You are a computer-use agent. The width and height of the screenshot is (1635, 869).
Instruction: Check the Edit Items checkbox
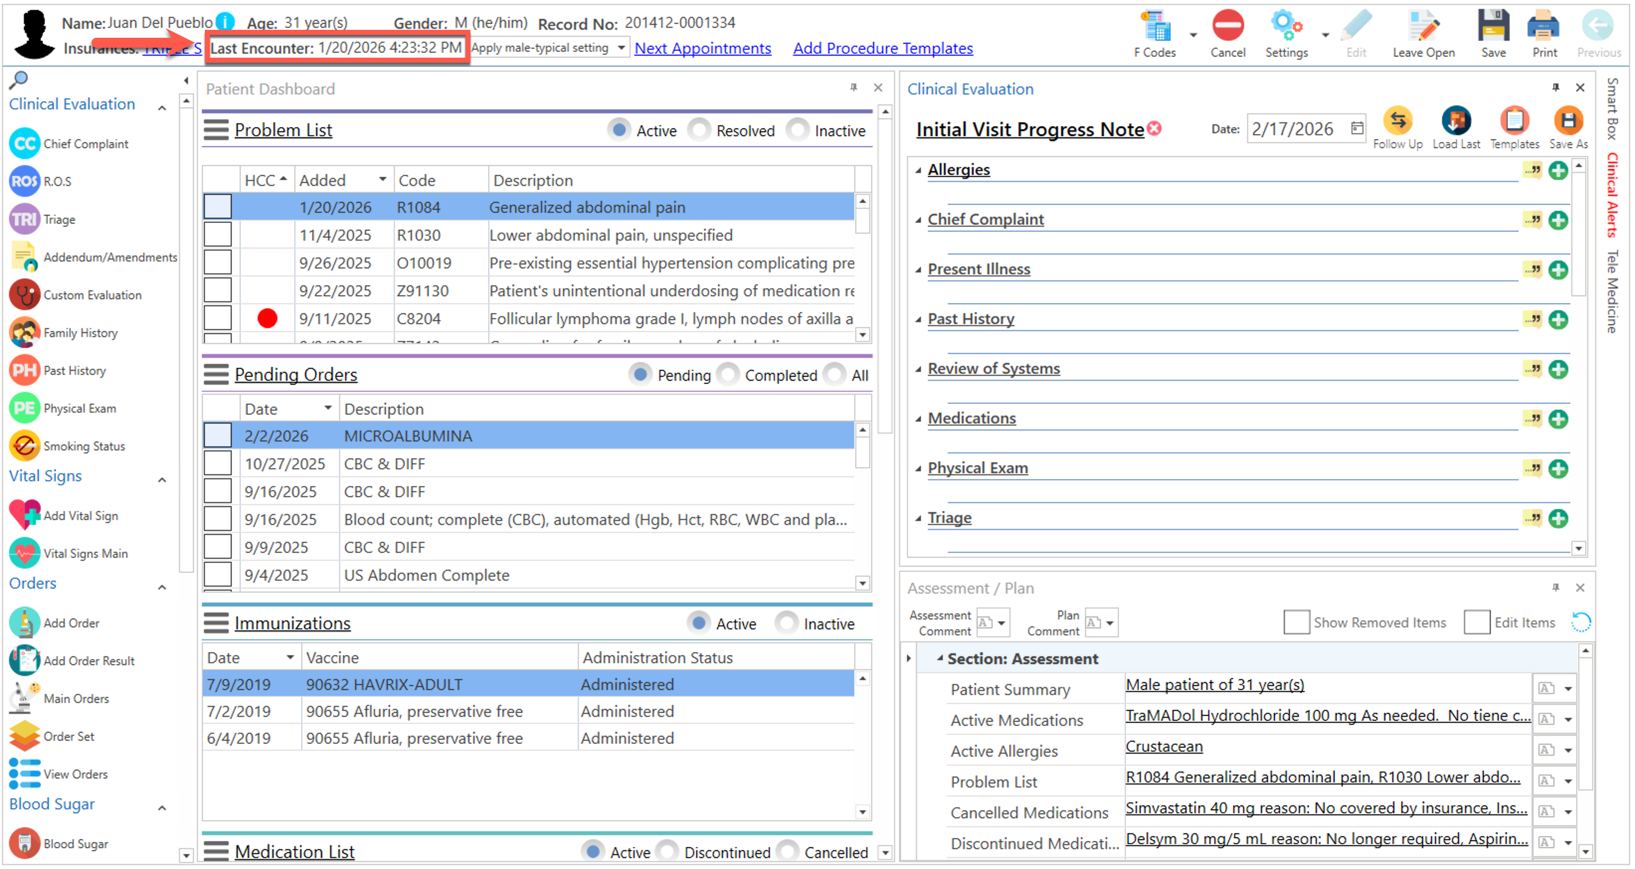coord(1476,623)
